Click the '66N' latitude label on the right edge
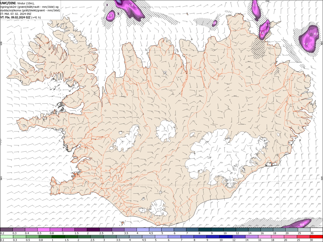 click(322, 43)
